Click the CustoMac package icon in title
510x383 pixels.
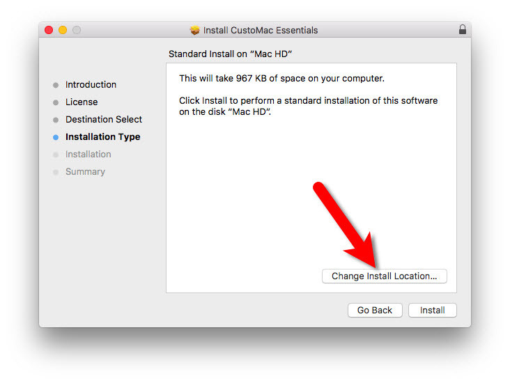194,30
